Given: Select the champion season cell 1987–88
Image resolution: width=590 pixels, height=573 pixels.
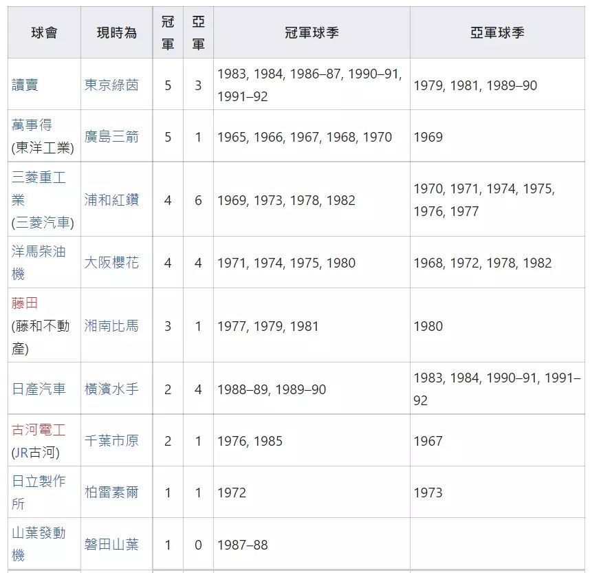Looking at the screenshot, I should [x=312, y=544].
